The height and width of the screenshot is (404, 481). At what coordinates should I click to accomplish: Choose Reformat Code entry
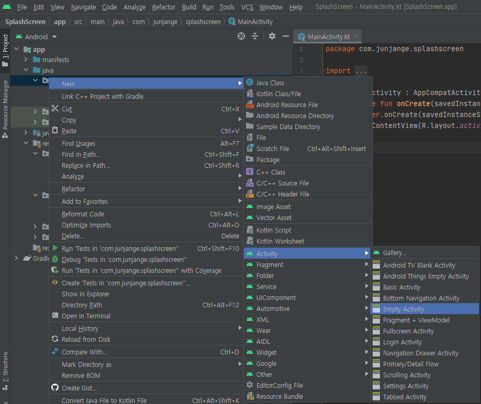146,214
